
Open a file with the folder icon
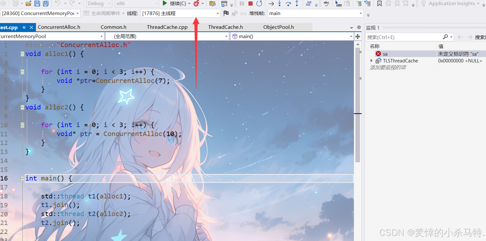pyautogui.click(x=28, y=4)
